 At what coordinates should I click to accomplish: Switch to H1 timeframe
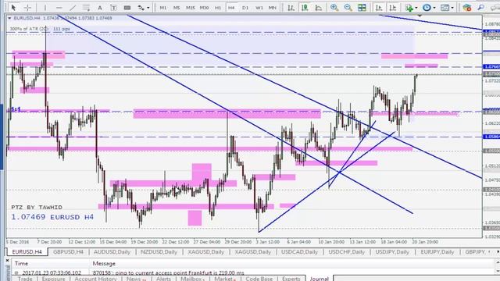pos(218,7)
